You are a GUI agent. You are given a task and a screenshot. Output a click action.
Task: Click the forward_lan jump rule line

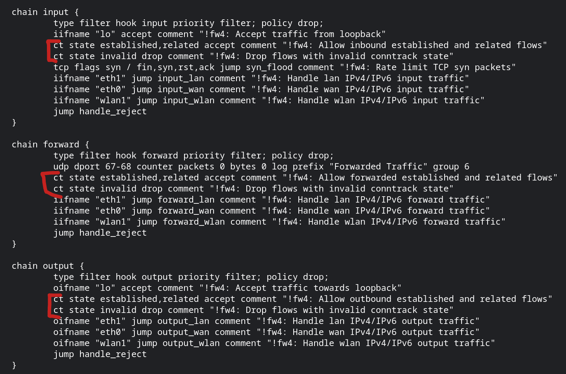coord(272,200)
